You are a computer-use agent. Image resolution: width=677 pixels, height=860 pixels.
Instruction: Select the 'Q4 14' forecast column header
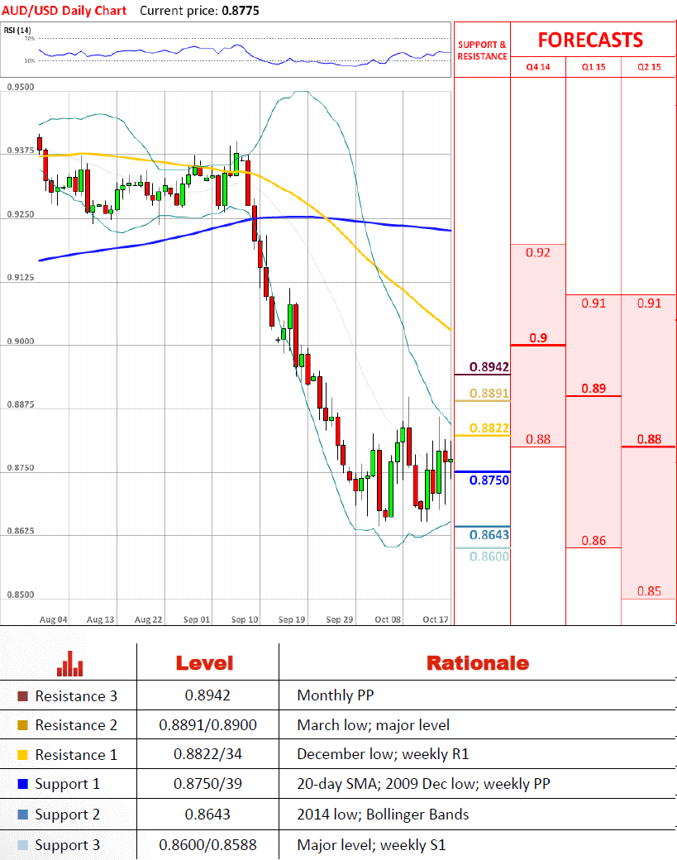click(538, 67)
